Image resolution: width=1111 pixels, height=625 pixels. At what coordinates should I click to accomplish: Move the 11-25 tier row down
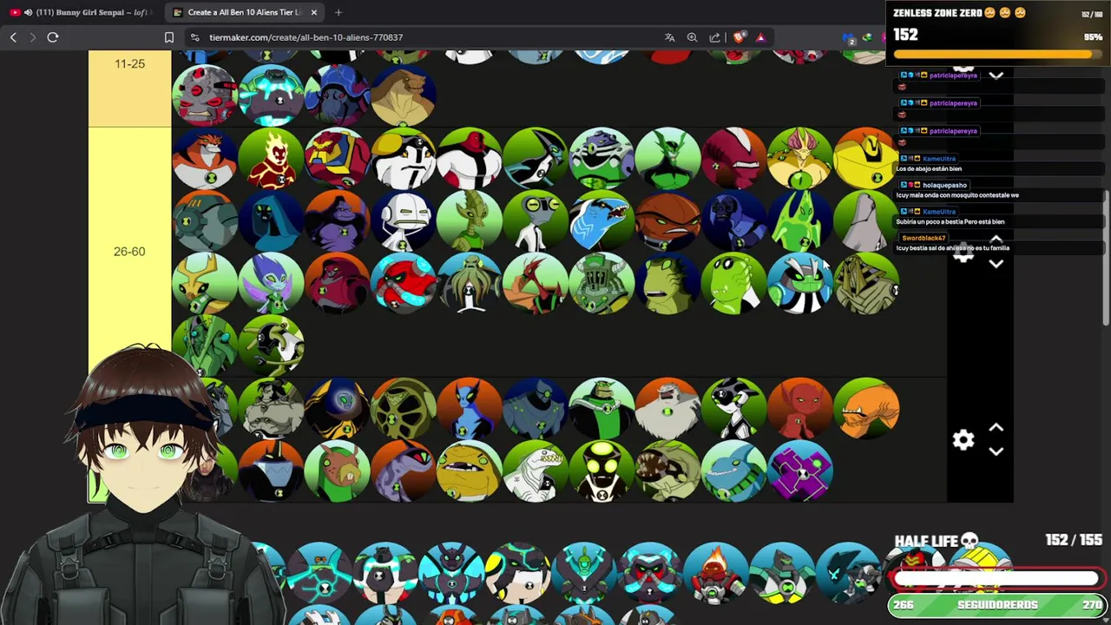pos(996,76)
